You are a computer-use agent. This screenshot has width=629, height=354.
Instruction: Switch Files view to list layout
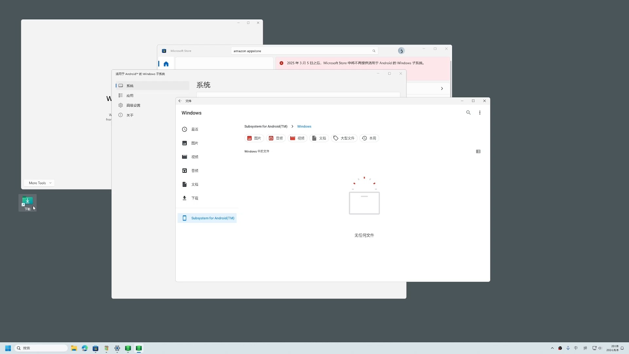click(x=478, y=151)
